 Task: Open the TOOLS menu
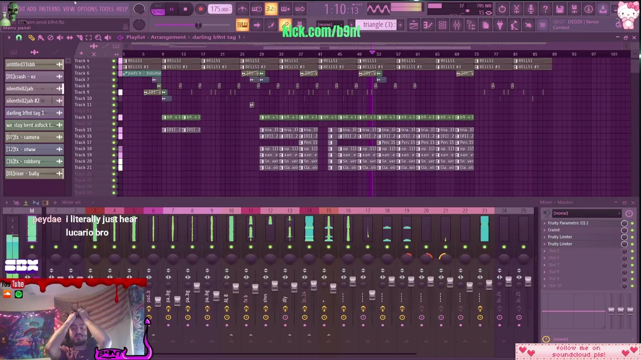(106, 9)
